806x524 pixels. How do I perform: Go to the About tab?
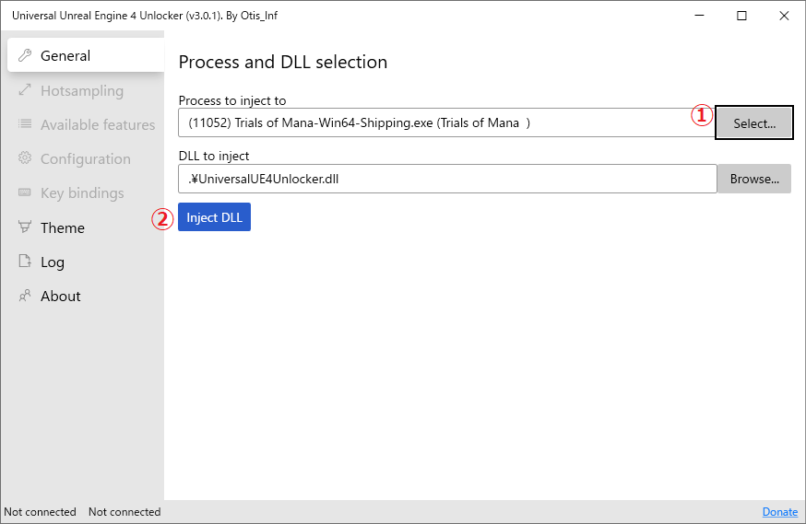[61, 296]
